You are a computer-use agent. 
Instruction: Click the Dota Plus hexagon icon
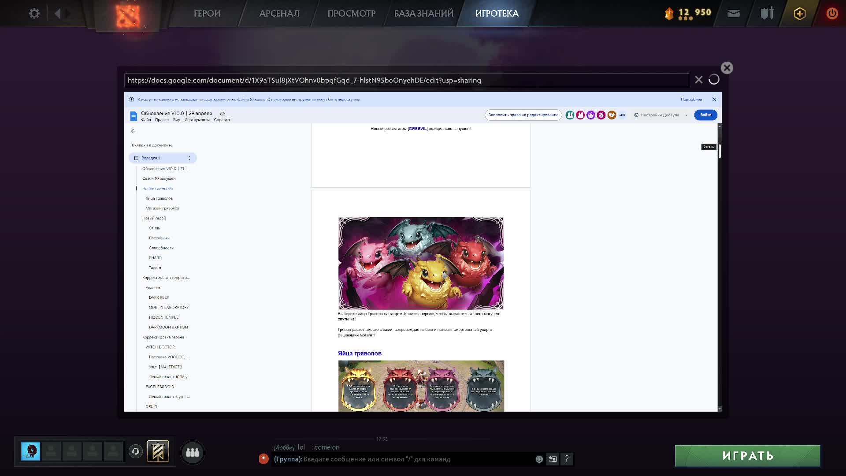pos(799,13)
